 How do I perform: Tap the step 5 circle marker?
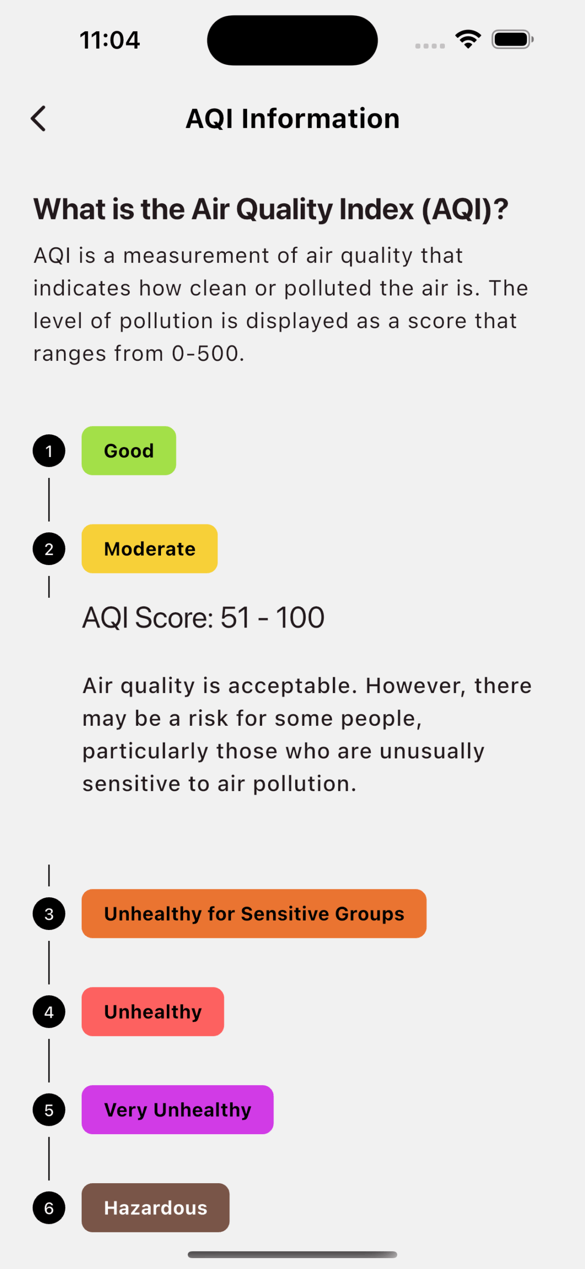click(x=49, y=1110)
